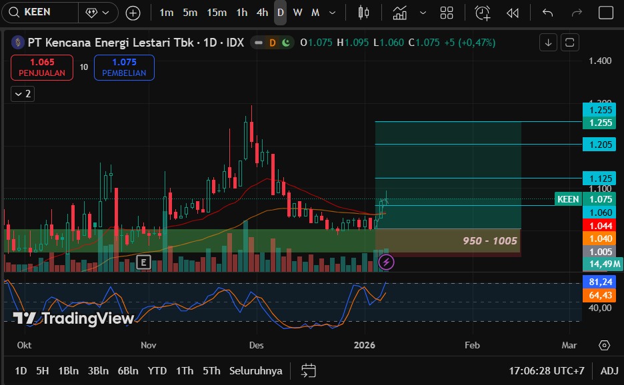Open the indicators menu

pyautogui.click(x=400, y=13)
